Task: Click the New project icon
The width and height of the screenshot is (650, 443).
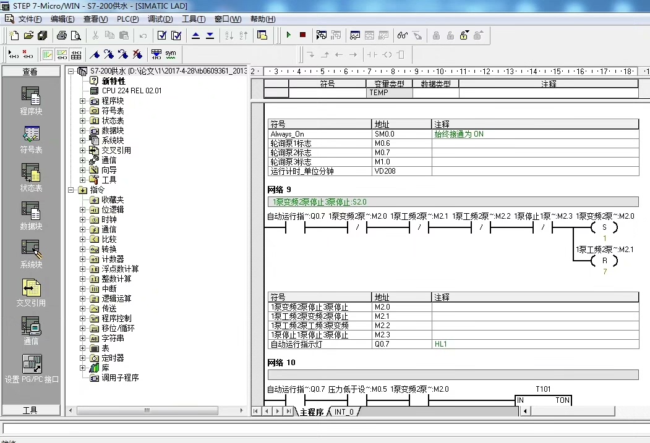Action: pyautogui.click(x=14, y=36)
